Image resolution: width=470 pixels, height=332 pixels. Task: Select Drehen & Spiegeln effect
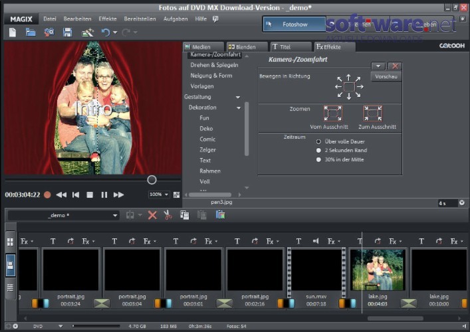click(214, 65)
